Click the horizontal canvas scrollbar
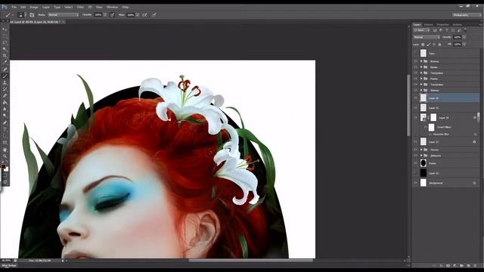Viewport: 484px width, 272px height. (x=250, y=261)
